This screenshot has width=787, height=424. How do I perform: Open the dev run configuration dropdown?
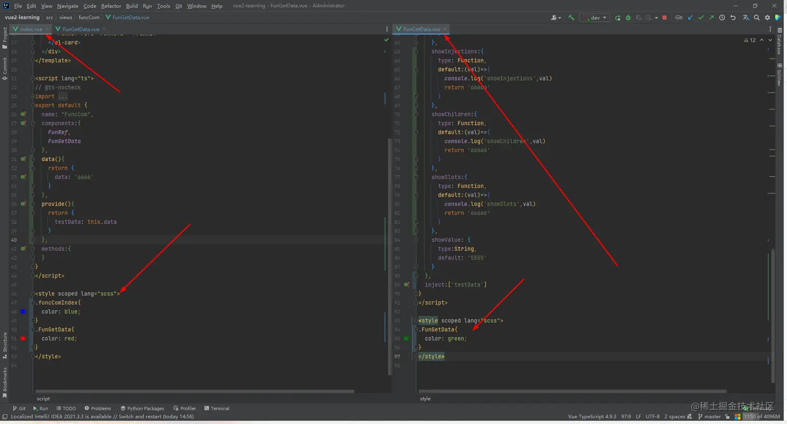[x=594, y=18]
